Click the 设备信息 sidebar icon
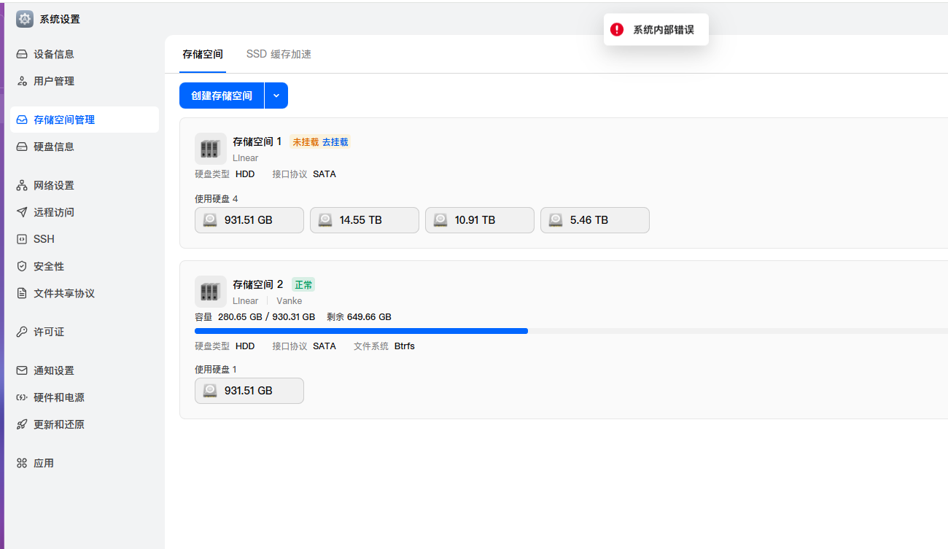This screenshot has height=549, width=948. point(22,54)
